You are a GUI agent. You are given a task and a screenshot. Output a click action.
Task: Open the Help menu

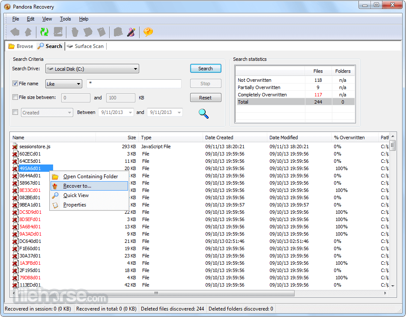(84, 19)
